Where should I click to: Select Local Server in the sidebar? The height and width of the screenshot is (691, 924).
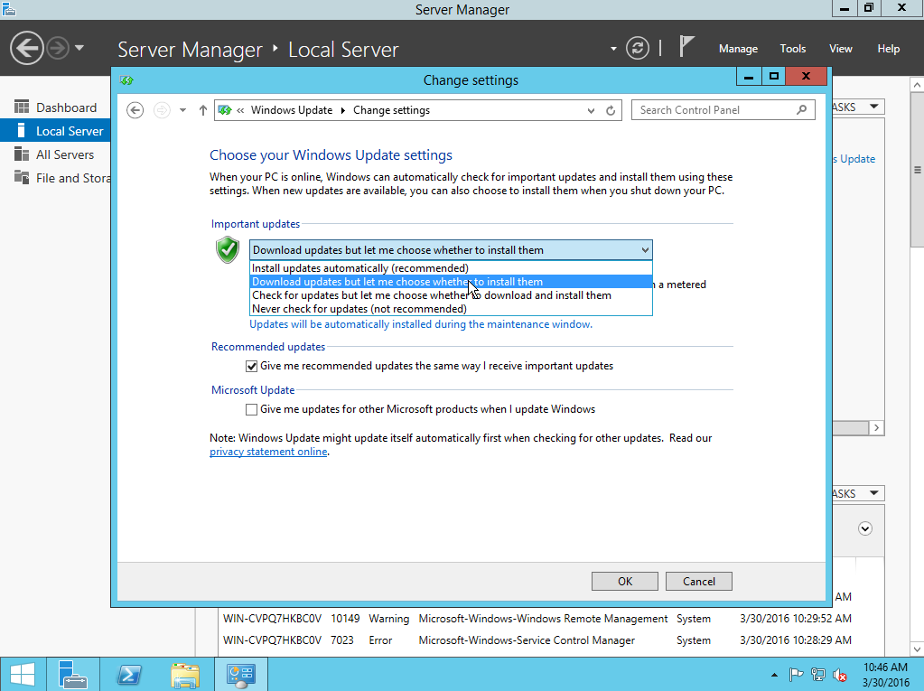[x=55, y=131]
